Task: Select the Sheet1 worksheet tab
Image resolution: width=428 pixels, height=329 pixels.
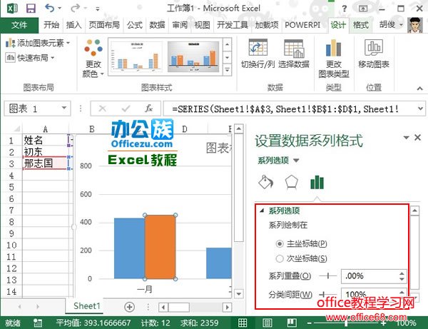Action: point(87,305)
